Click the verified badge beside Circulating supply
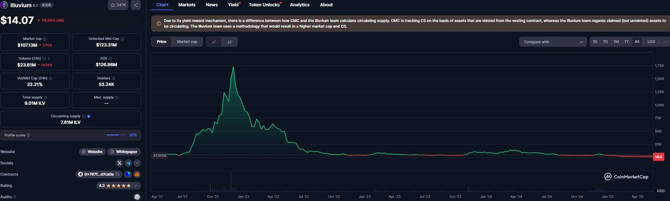Viewport: 670px width, 201px height. click(89, 116)
